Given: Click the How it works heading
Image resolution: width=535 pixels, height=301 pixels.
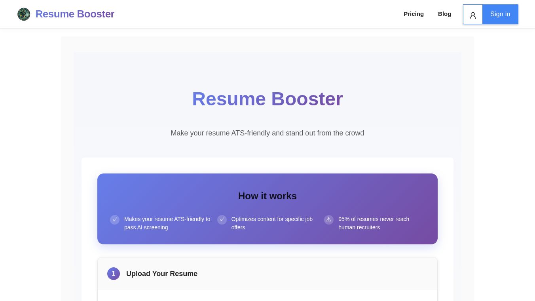Looking at the screenshot, I should pyautogui.click(x=267, y=196).
